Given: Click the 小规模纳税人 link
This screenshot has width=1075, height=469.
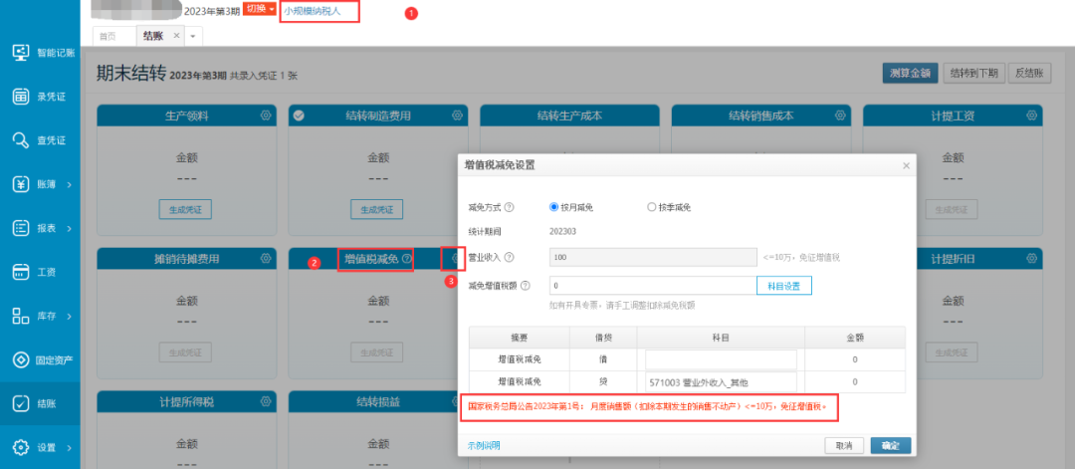Looking at the screenshot, I should (x=312, y=11).
